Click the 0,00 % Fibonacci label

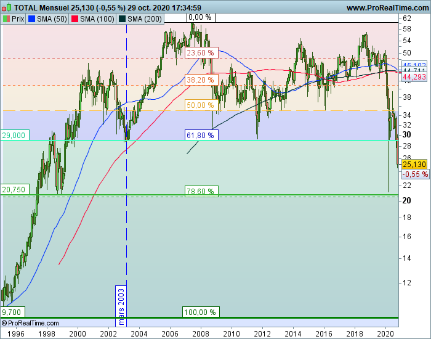point(201,18)
